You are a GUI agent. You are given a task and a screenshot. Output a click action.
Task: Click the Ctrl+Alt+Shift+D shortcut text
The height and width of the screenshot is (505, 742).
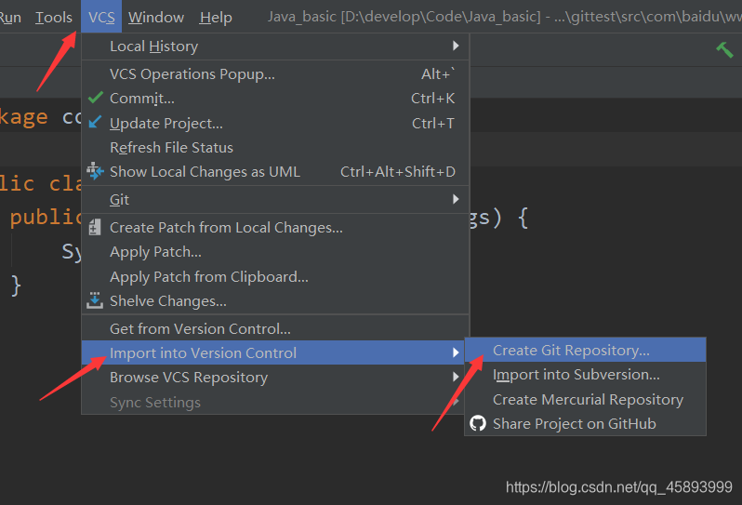[398, 171]
